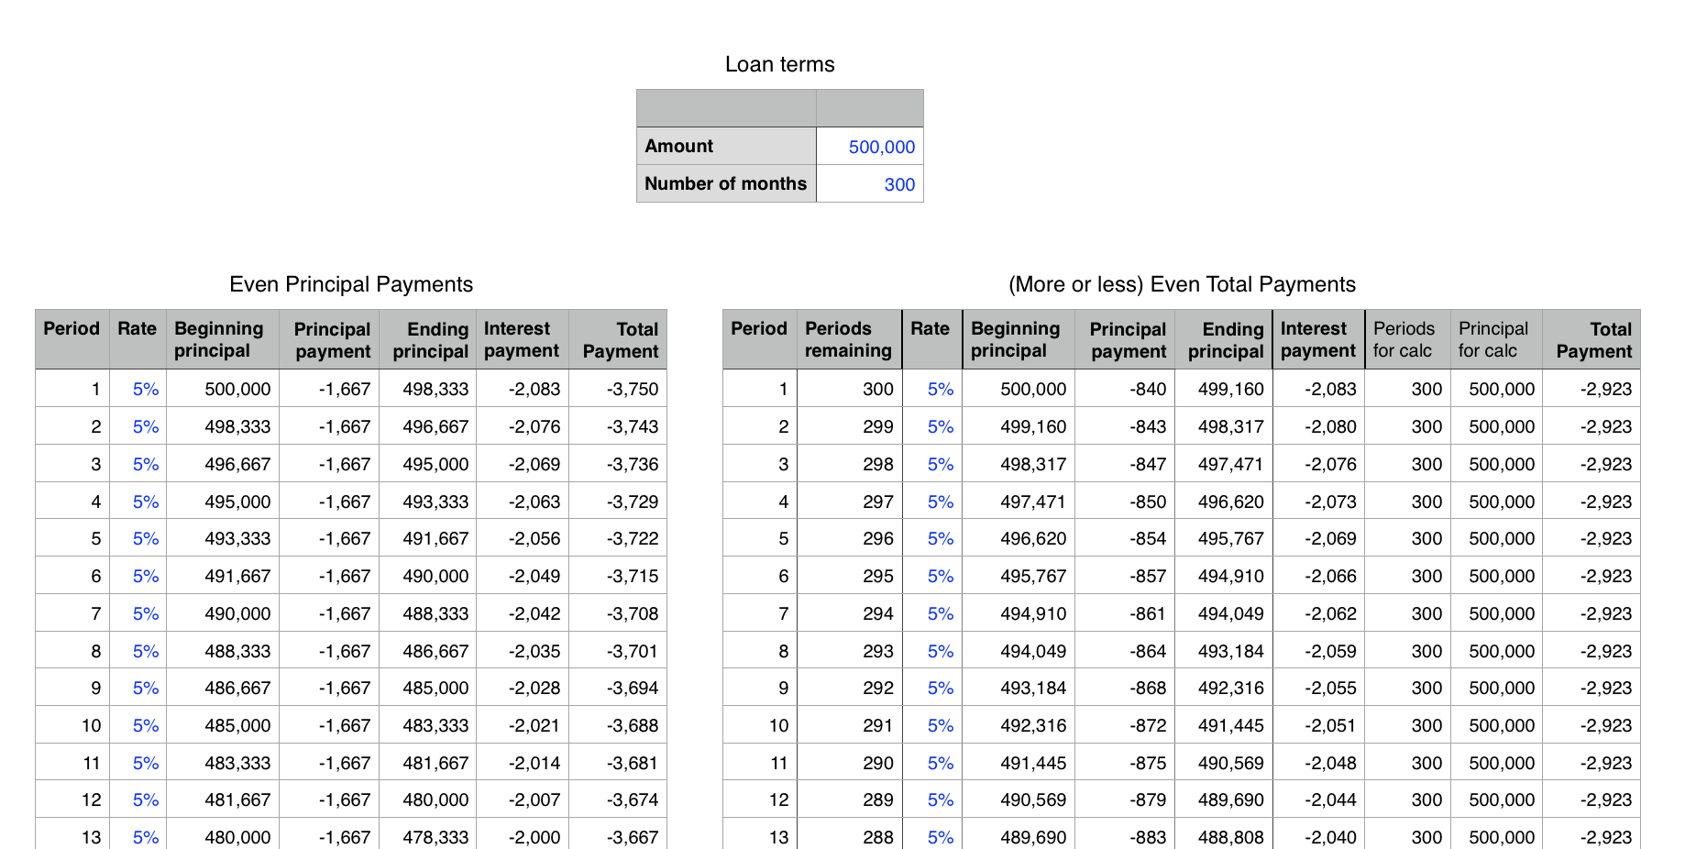The width and height of the screenshot is (1685, 849).
Task: Click the -2,080 interest payment cell
Action: [1318, 426]
